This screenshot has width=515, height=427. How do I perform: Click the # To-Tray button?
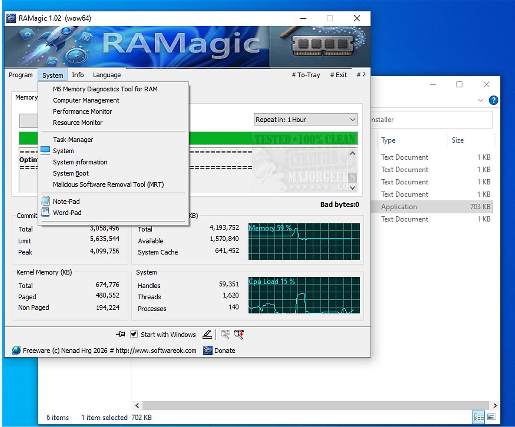[306, 75]
